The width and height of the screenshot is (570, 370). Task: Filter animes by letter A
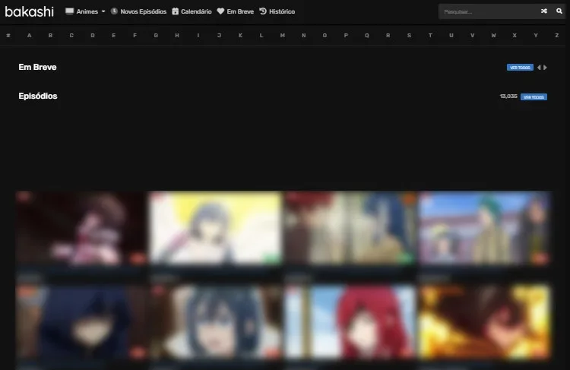(29, 35)
